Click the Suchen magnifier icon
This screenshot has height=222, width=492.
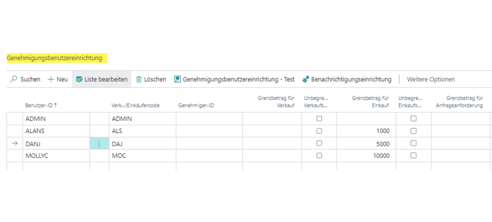point(14,80)
